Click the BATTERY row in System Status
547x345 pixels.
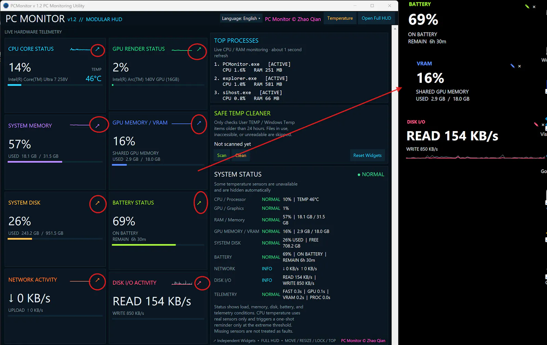270,257
